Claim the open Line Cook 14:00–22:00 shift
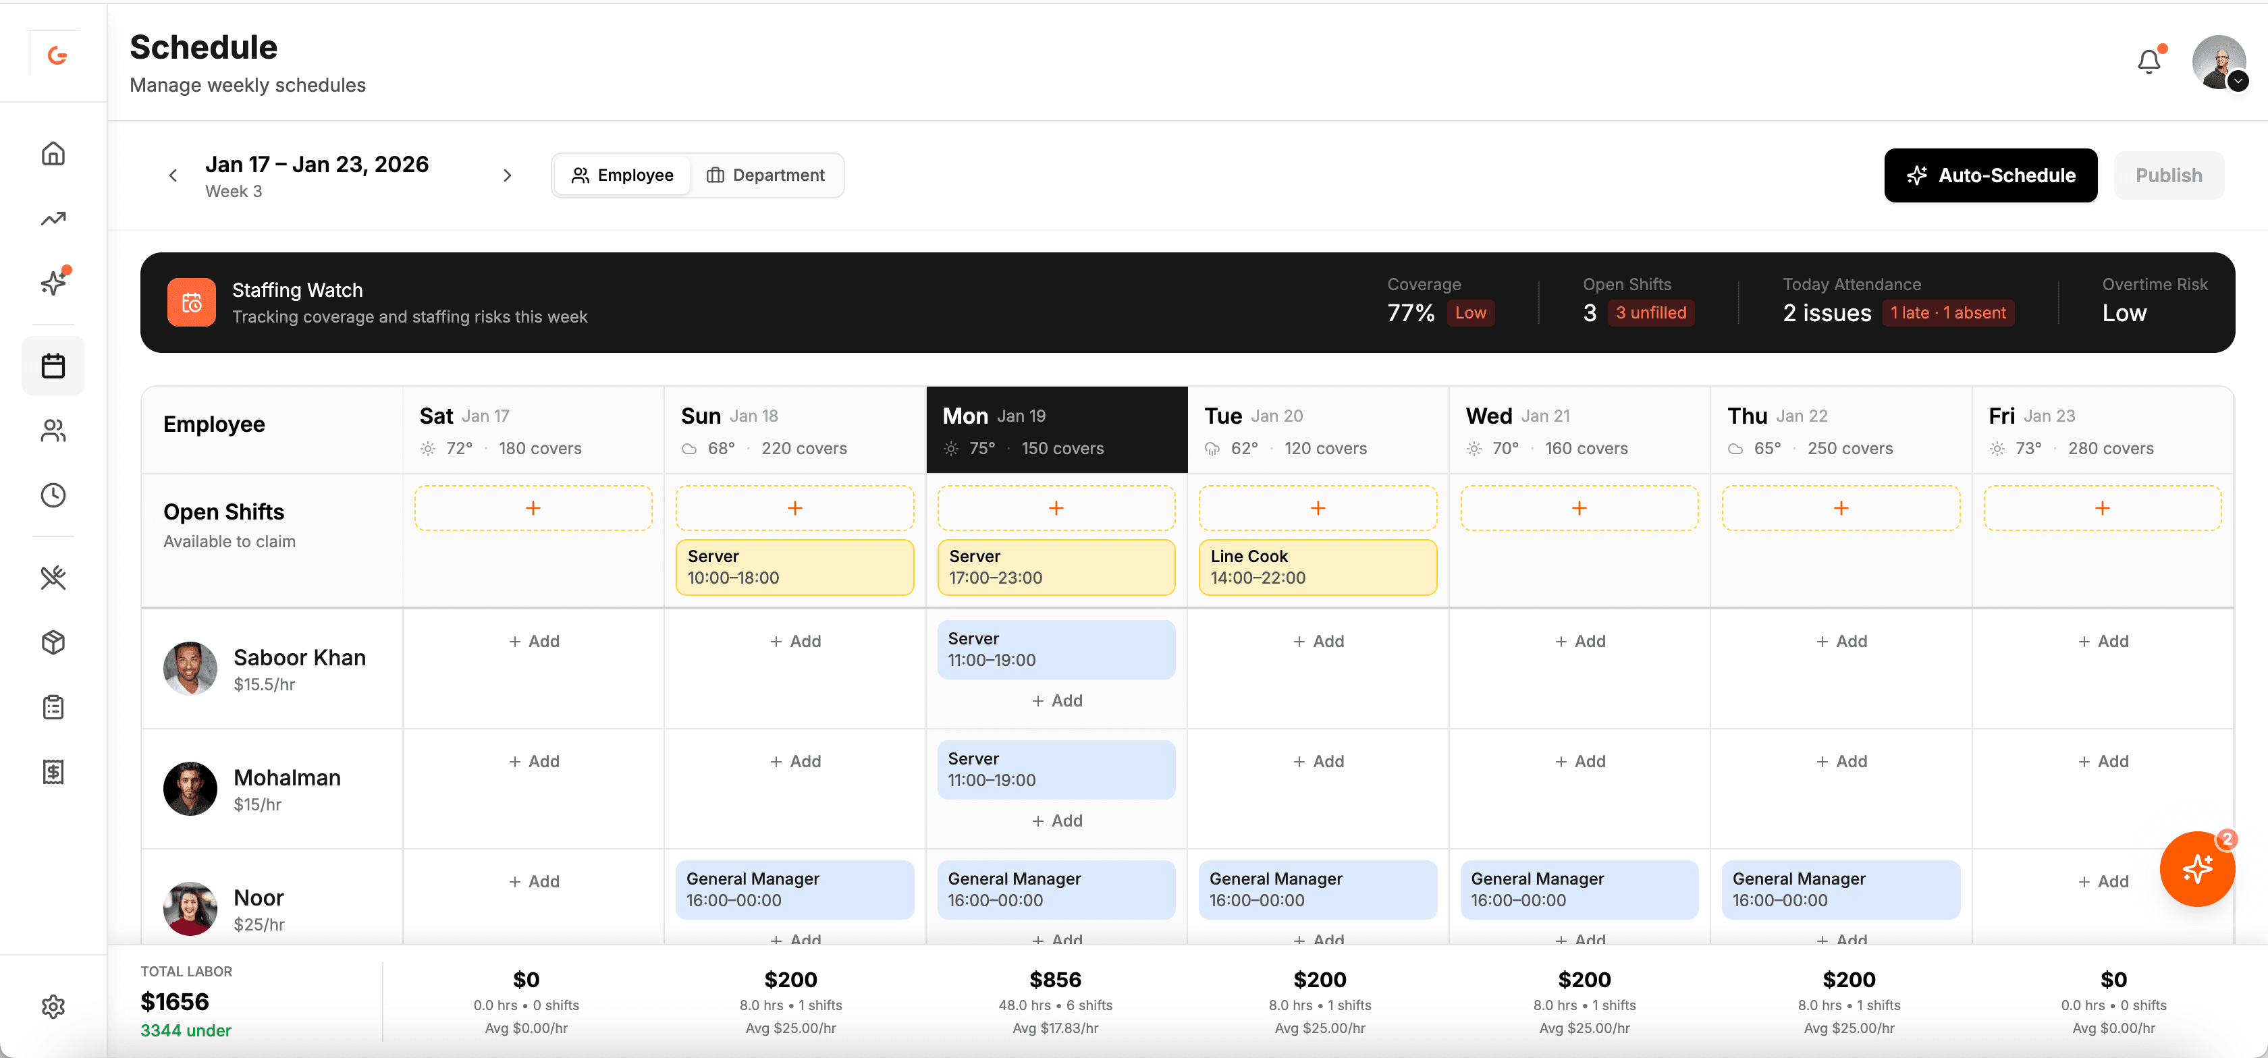 [1317, 567]
